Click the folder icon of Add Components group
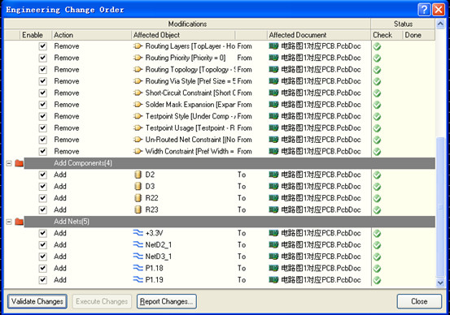This screenshot has height=315, width=450. (20, 163)
